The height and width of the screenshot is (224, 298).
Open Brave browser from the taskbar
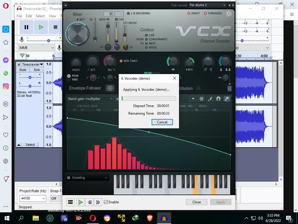(150, 218)
